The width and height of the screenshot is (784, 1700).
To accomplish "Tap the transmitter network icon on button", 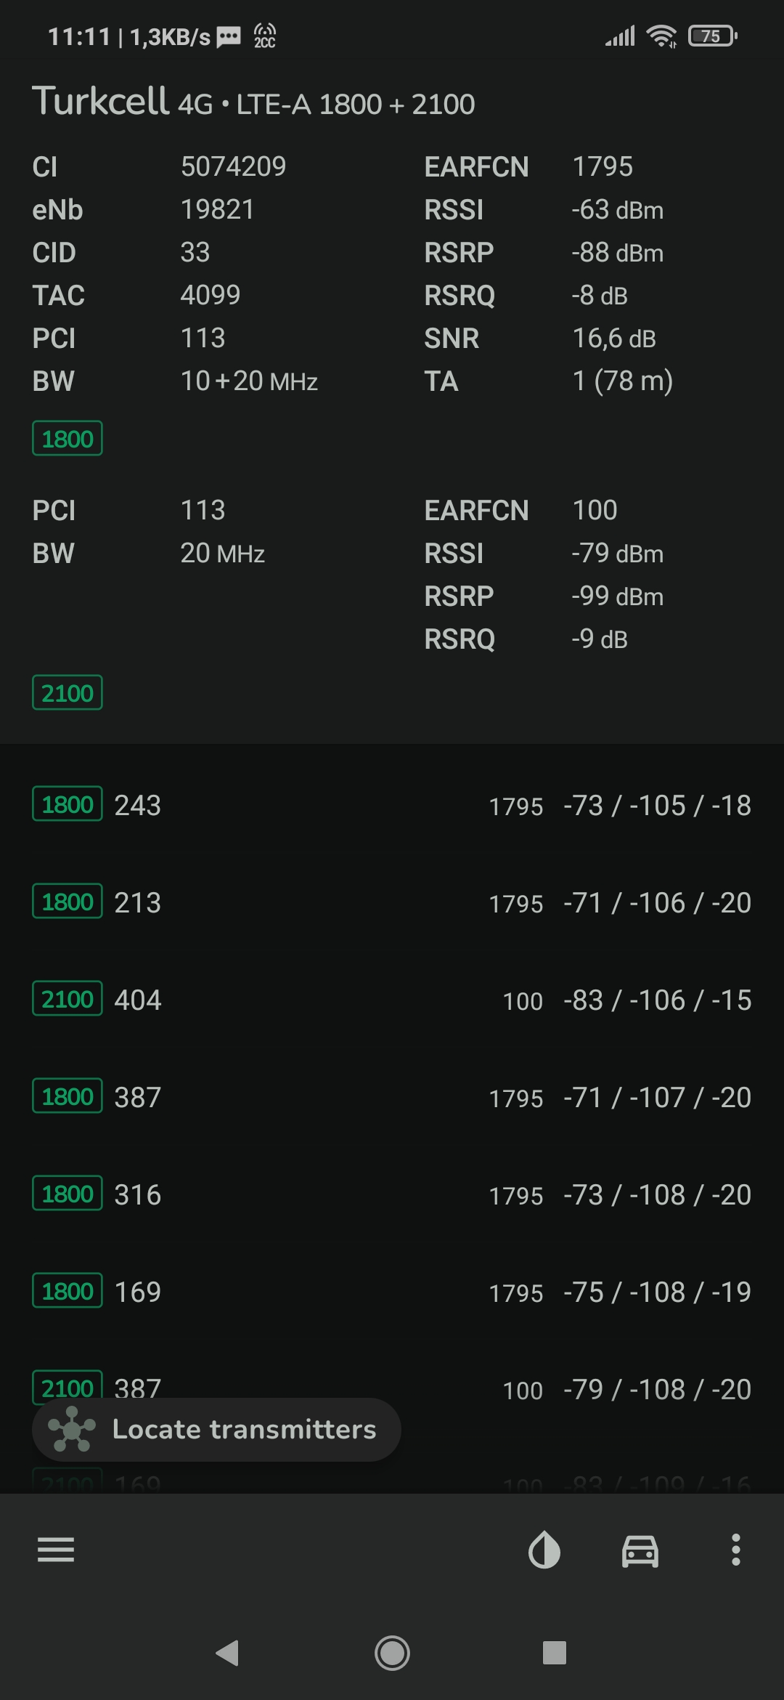I will tap(71, 1429).
